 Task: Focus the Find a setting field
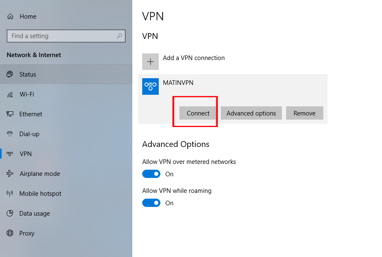(x=62, y=36)
